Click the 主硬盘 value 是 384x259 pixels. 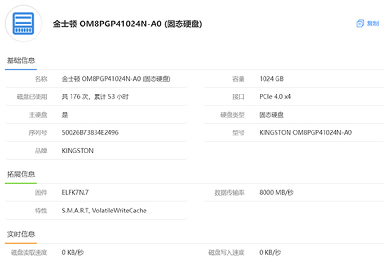(65, 115)
